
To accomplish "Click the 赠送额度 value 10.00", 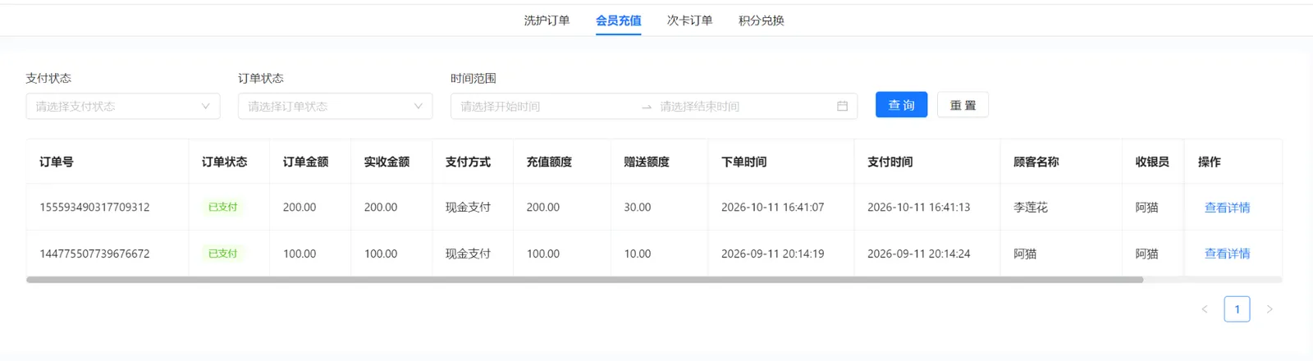I will pyautogui.click(x=638, y=254).
